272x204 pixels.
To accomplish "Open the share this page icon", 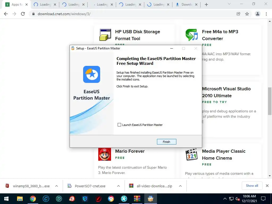I will coord(238,14).
